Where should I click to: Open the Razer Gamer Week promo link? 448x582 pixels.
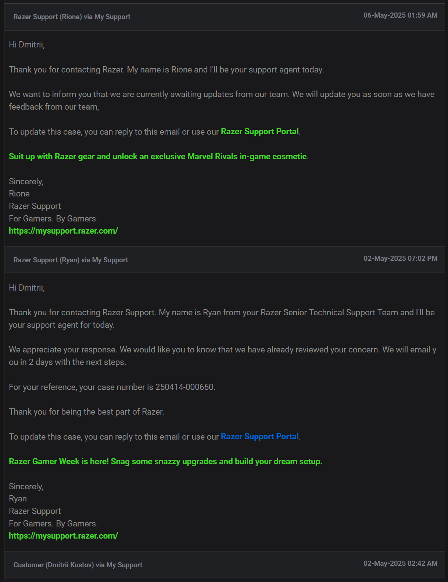pos(165,461)
